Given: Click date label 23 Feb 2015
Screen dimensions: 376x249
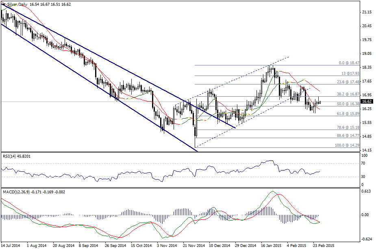Looking at the screenshot, I should pyautogui.click(x=324, y=246).
